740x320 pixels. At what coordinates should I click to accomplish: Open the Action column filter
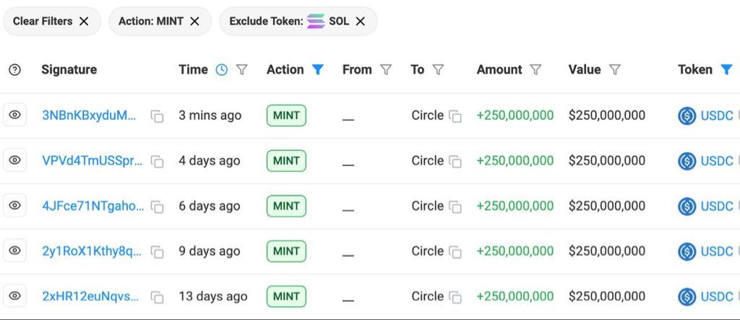pyautogui.click(x=317, y=70)
